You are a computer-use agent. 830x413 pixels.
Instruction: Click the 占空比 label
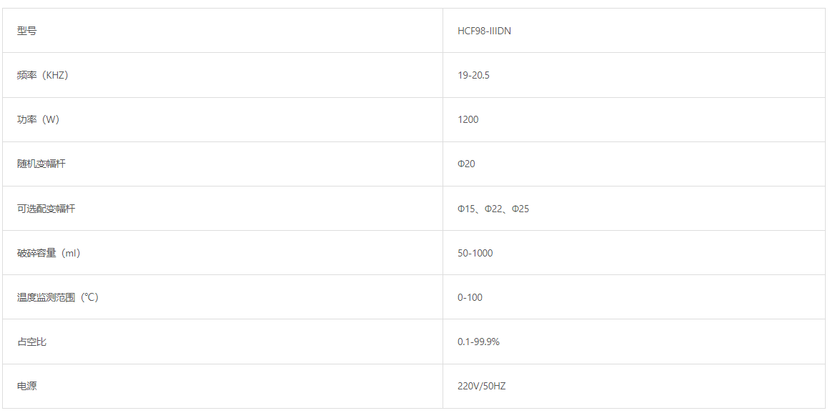(x=31, y=342)
